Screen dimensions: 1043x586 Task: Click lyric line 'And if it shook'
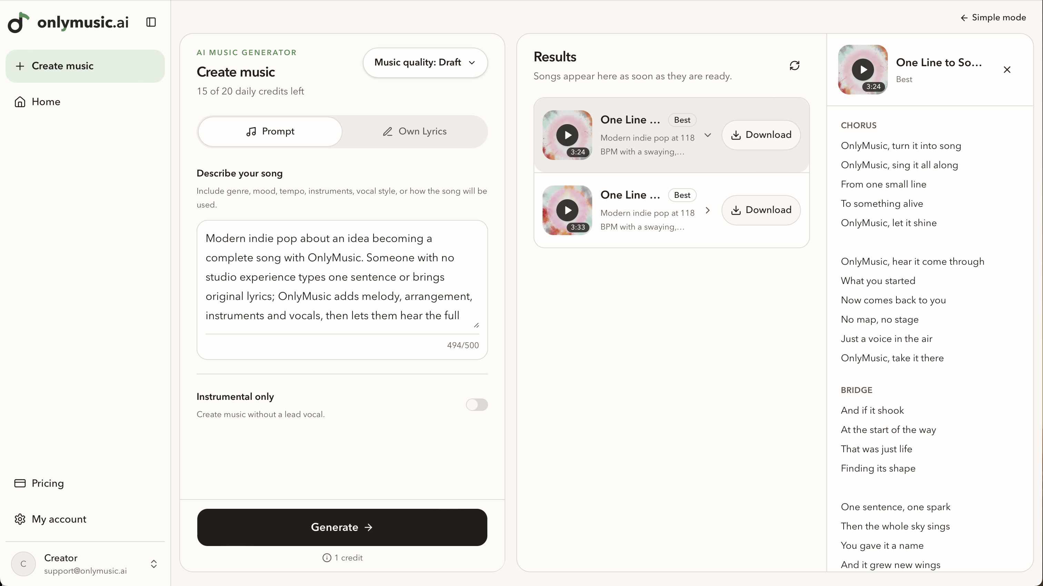(872, 410)
